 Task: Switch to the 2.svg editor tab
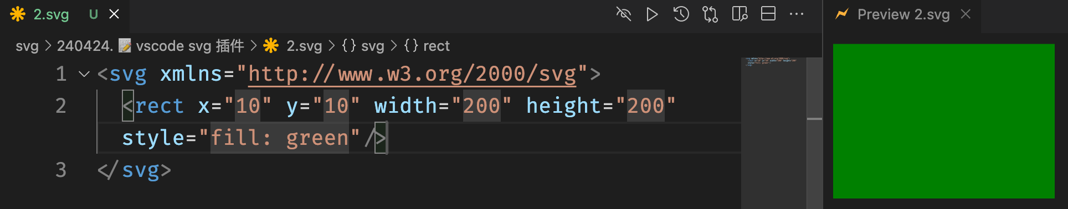(51, 14)
